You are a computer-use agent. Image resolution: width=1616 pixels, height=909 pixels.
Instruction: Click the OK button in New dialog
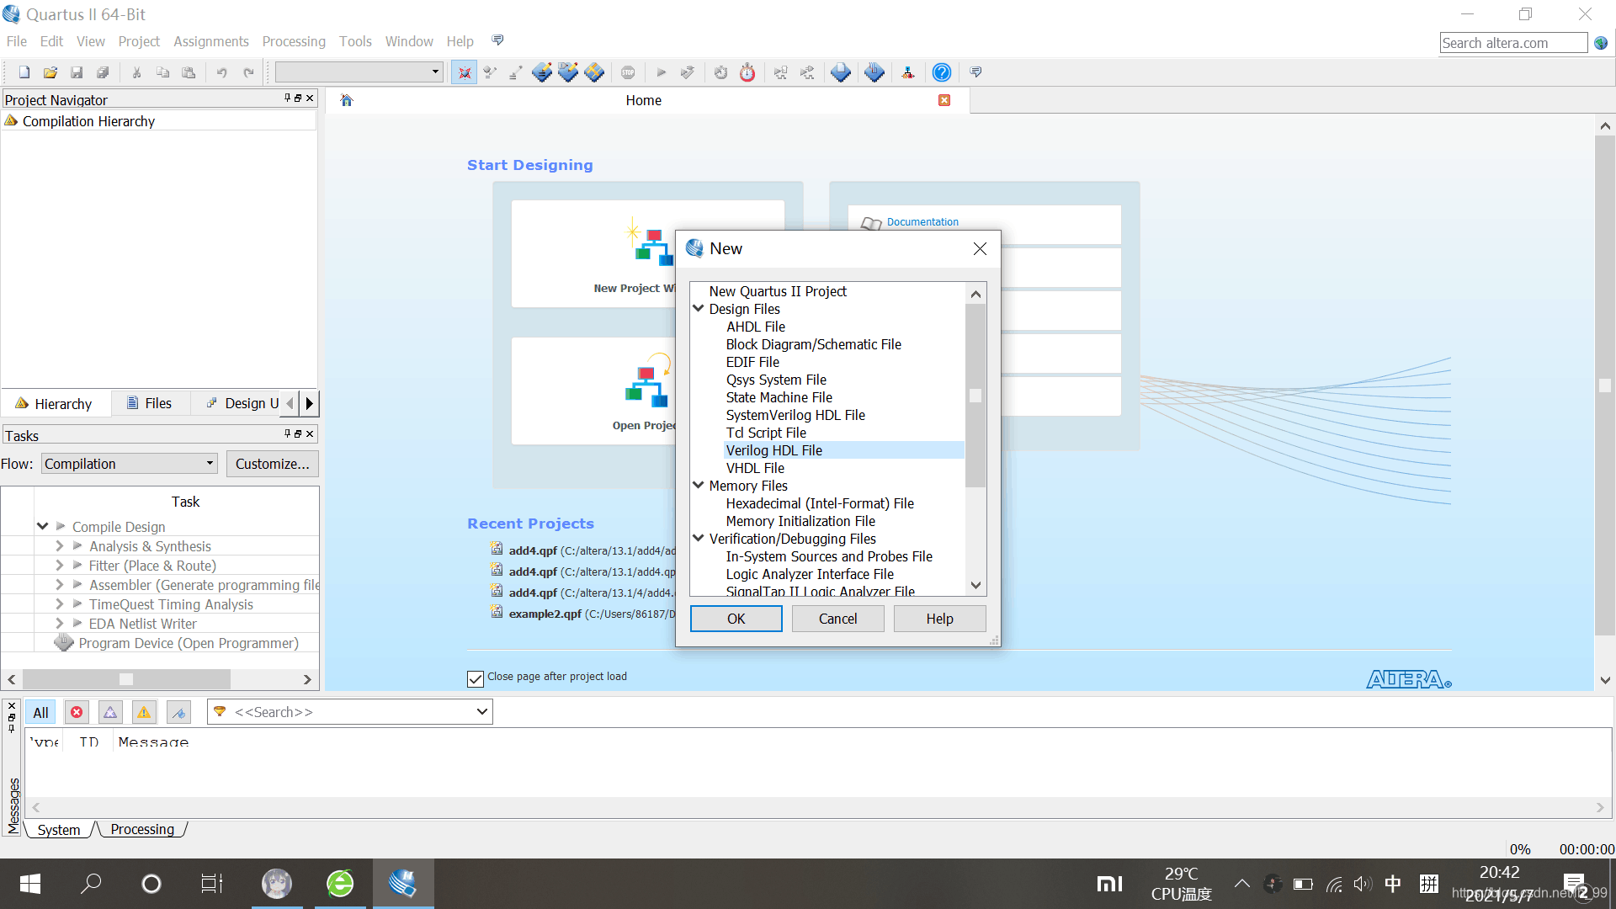pyautogui.click(x=736, y=619)
